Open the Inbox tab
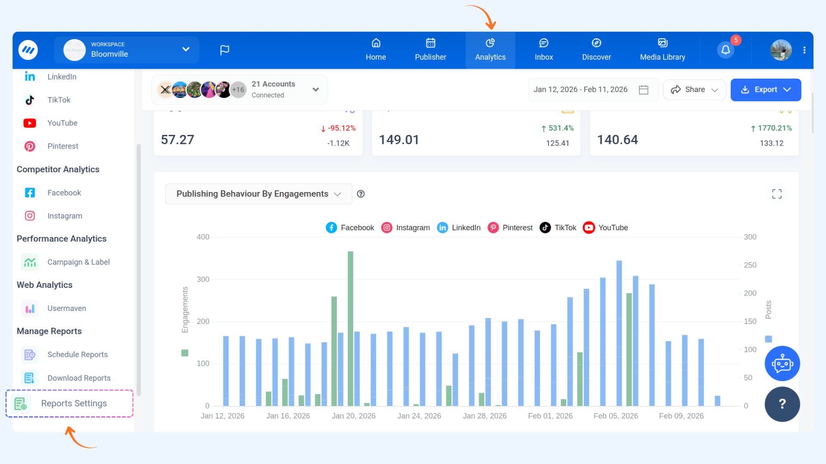This screenshot has height=464, width=826. (543, 50)
